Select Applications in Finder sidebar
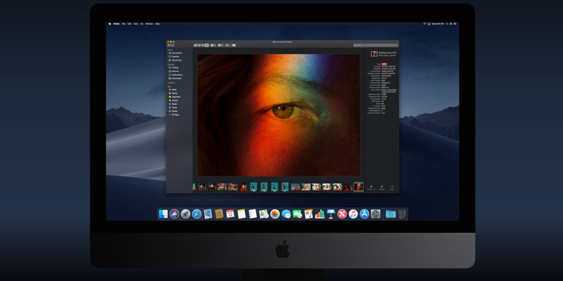Image resolution: width=563 pixels, height=281 pixels. coord(176,75)
